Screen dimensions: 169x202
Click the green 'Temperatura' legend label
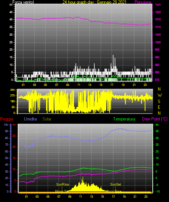pos(124,119)
